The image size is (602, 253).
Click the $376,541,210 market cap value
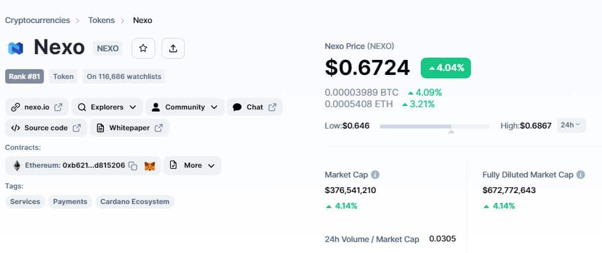350,190
